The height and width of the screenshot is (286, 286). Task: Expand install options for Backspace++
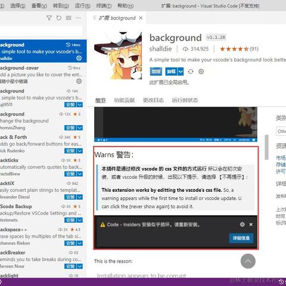(80, 243)
